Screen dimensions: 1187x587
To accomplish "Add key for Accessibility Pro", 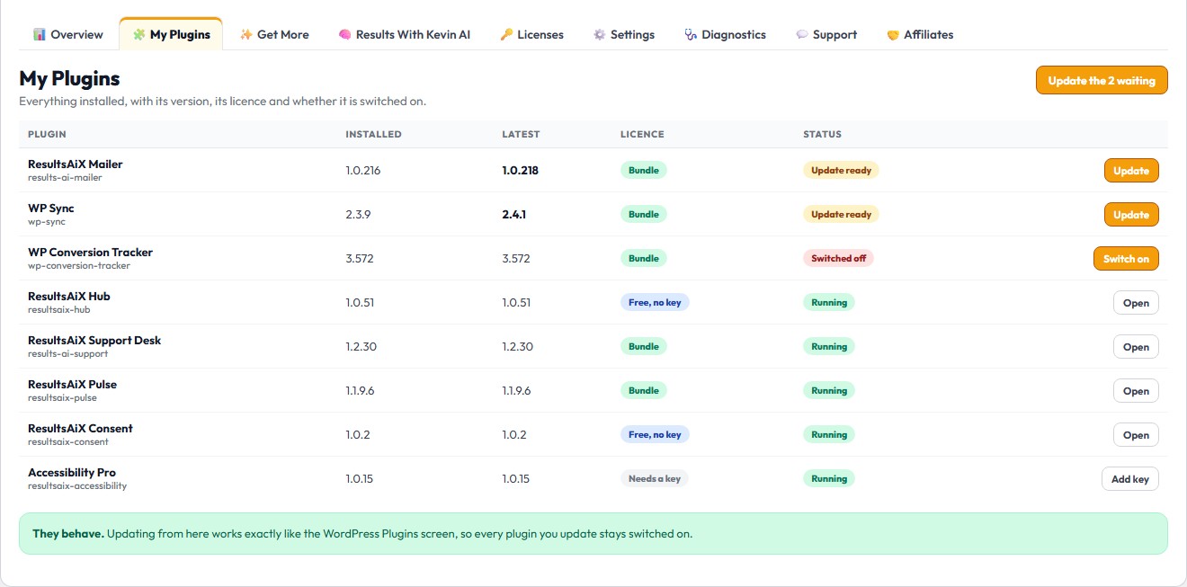I will point(1130,478).
